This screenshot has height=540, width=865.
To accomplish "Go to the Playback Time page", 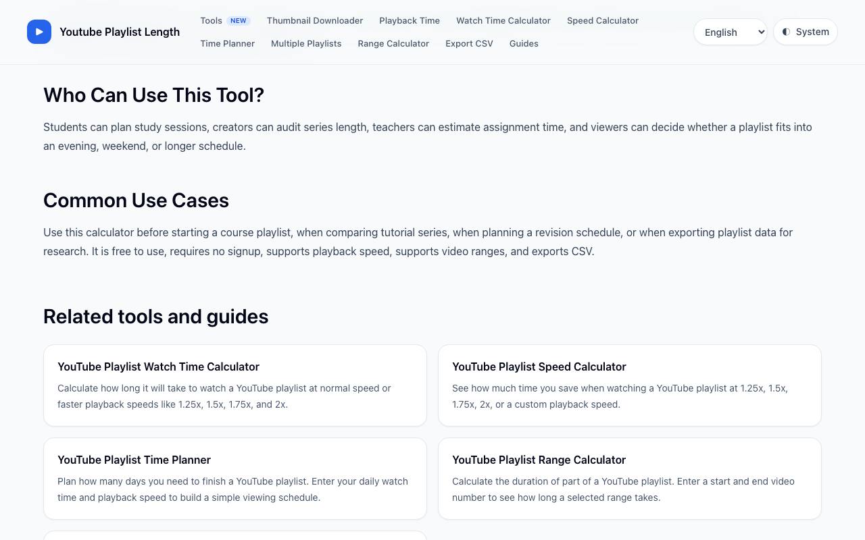I will click(x=410, y=21).
